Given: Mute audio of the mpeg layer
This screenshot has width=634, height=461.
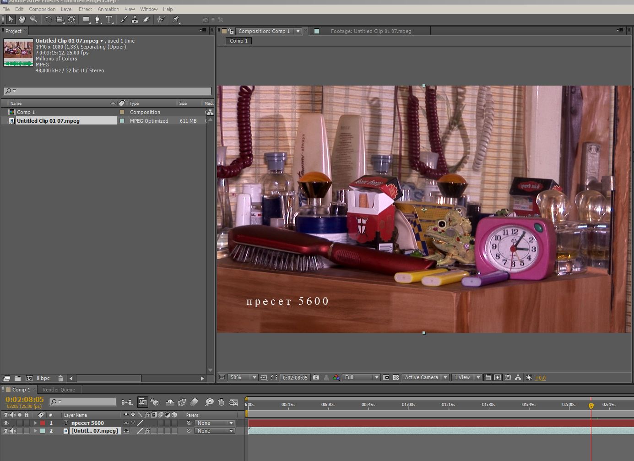Looking at the screenshot, I should point(12,431).
